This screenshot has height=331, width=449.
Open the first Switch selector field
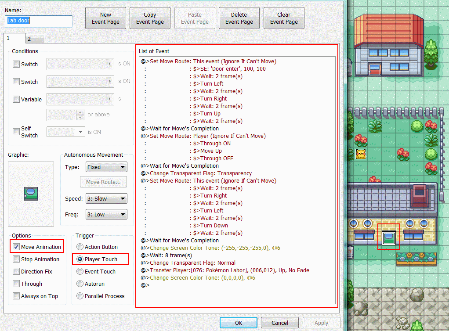(80, 64)
